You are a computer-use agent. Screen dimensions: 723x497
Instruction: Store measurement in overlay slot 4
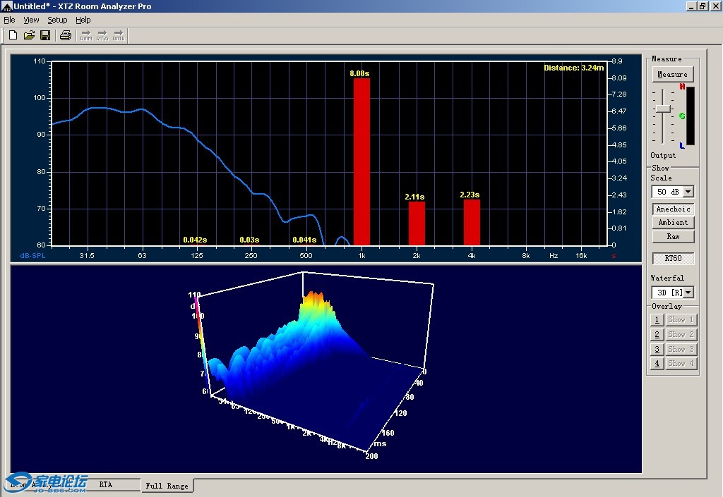pos(657,364)
